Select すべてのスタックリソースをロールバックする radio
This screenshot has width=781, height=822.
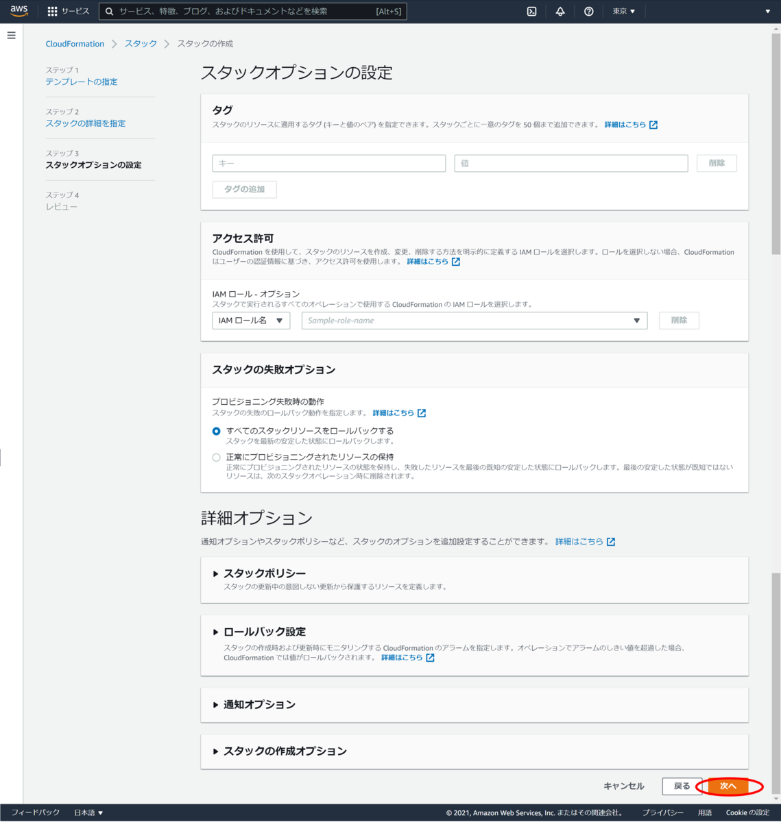click(216, 432)
